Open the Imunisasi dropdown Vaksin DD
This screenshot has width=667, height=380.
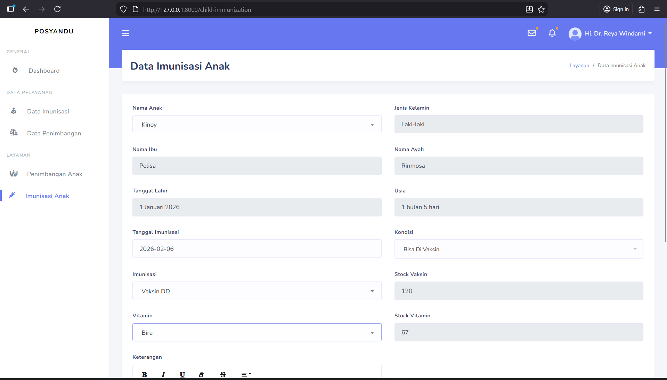(257, 291)
